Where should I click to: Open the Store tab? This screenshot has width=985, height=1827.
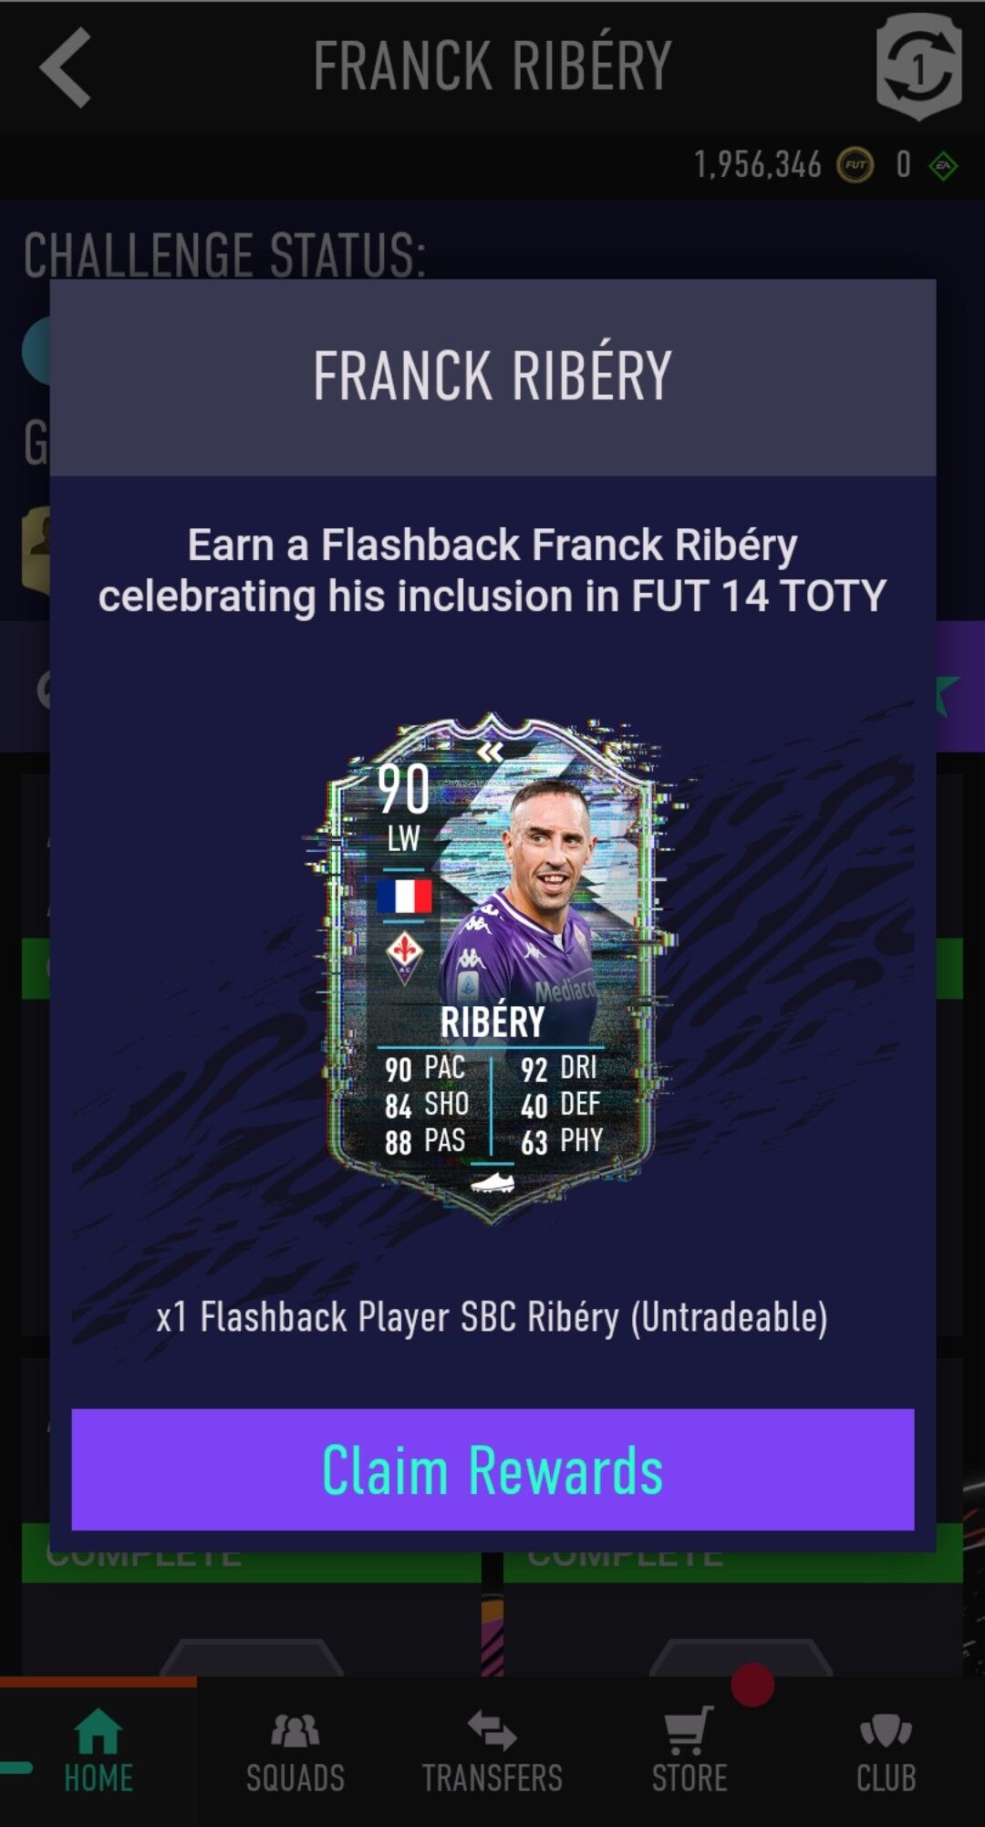tap(689, 1751)
